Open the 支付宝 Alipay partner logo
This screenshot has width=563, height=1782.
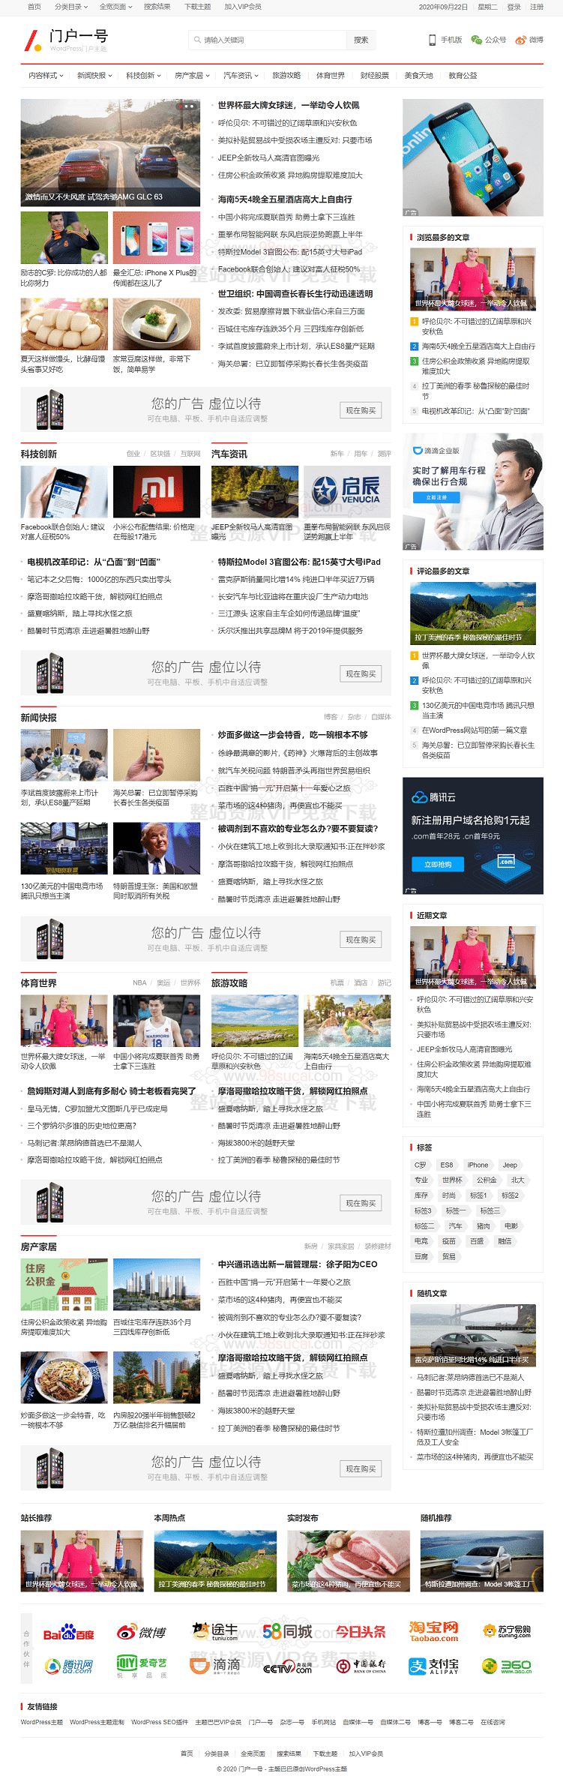[433, 1666]
